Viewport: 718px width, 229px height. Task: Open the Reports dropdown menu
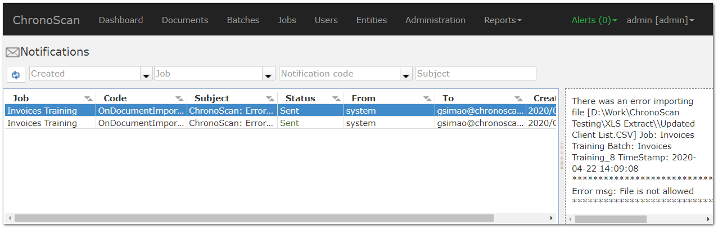point(503,20)
